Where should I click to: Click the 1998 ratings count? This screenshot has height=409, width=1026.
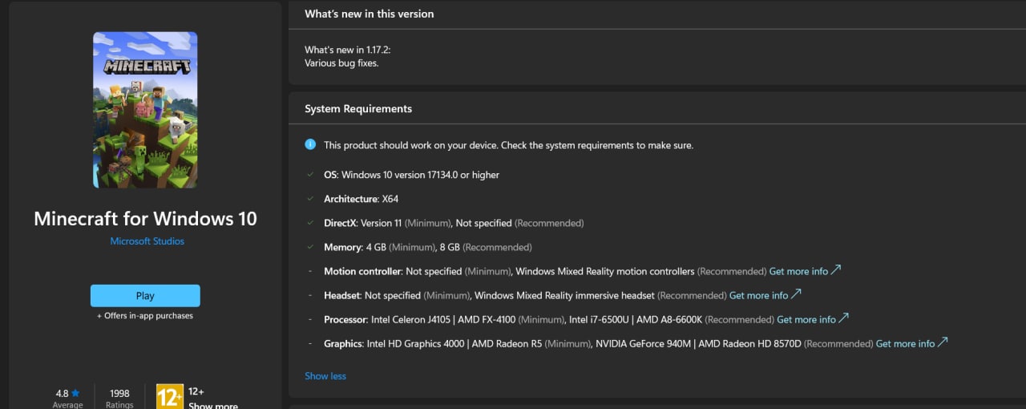click(119, 393)
